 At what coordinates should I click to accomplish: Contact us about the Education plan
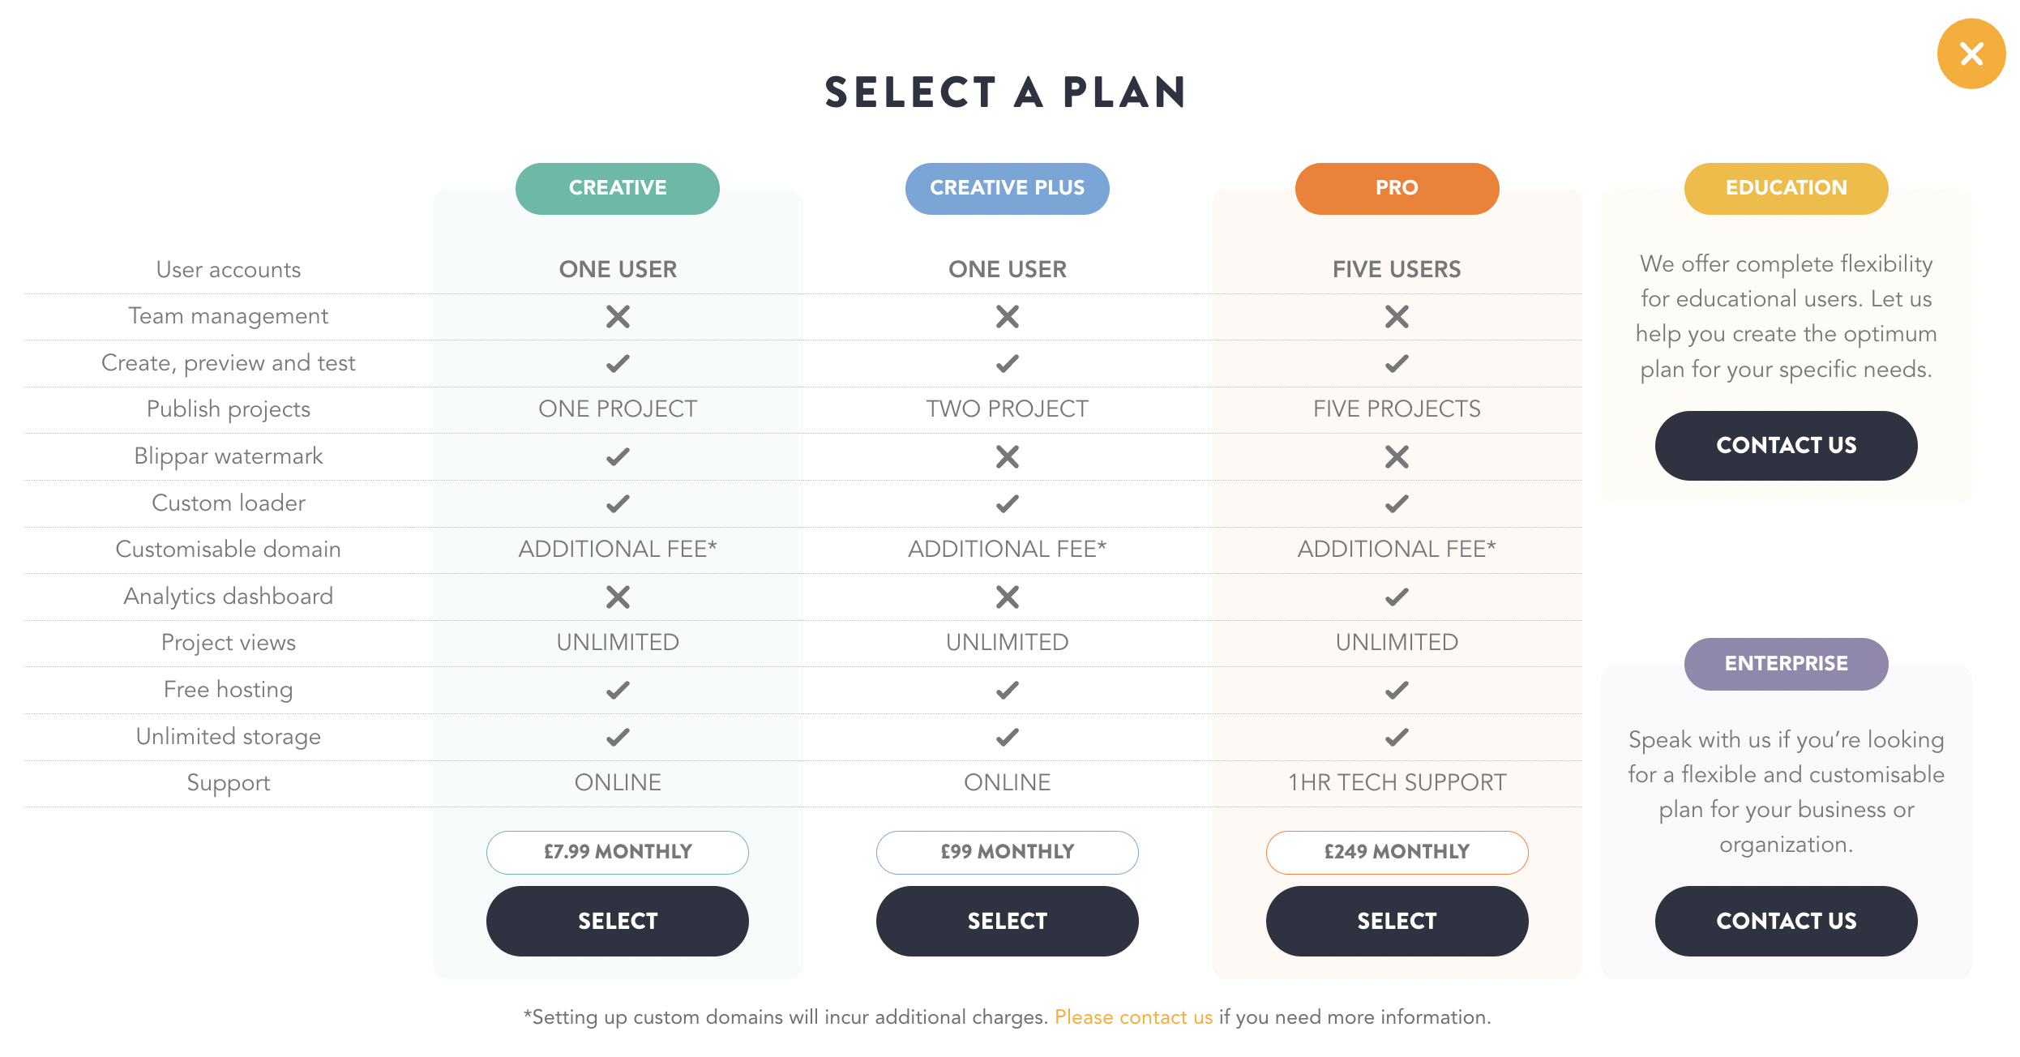click(x=1786, y=445)
